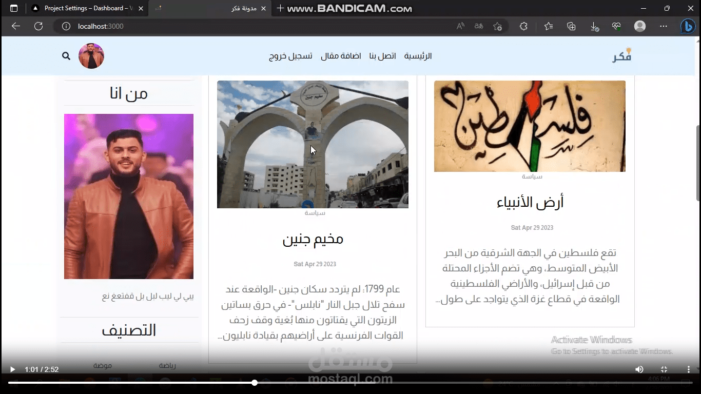Select the رياضة category in sidebar
The width and height of the screenshot is (701, 394).
[167, 366]
